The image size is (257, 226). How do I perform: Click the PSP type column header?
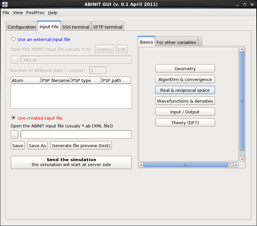[86, 80]
